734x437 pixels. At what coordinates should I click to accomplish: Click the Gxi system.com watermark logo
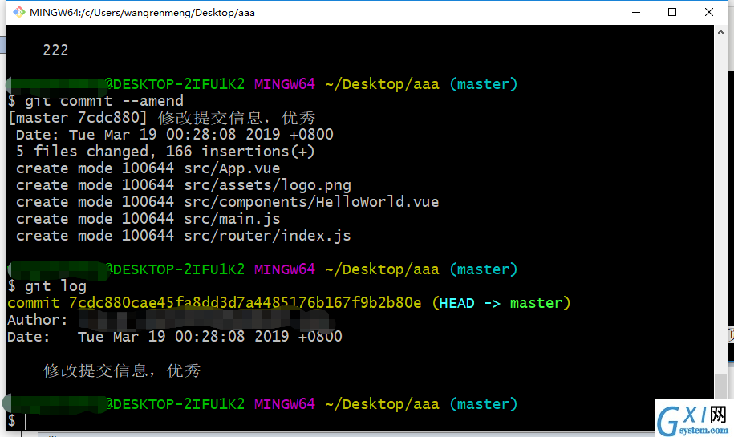pyautogui.click(x=693, y=418)
